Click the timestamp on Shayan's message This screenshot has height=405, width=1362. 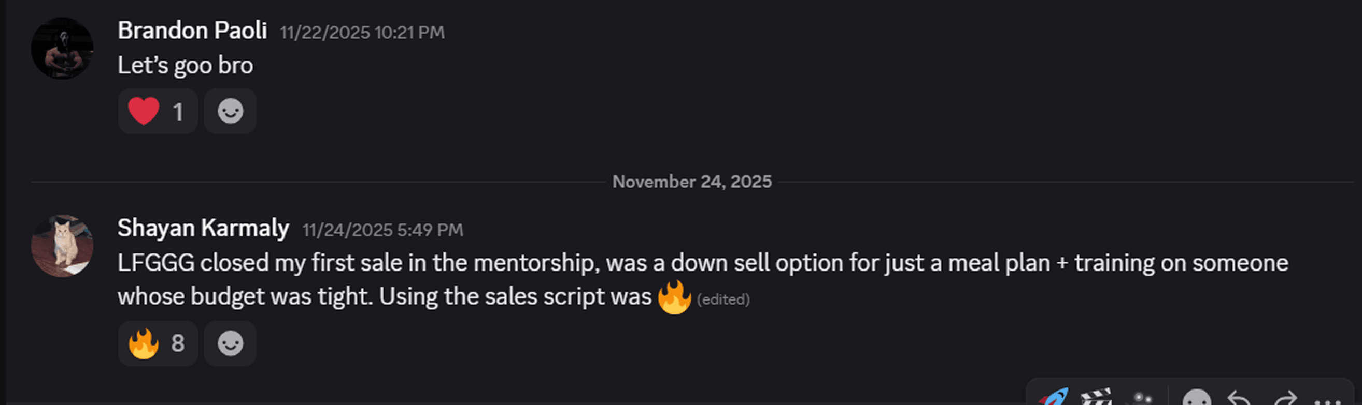coord(382,229)
